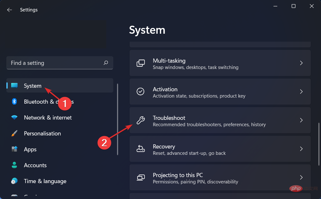
Task: Expand the Recovery section chevron
Action: pos(301,149)
